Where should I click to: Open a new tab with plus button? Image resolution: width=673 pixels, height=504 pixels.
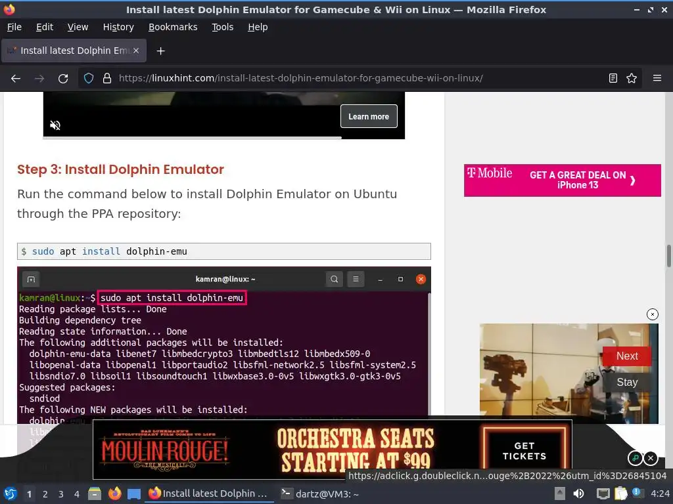tap(160, 51)
